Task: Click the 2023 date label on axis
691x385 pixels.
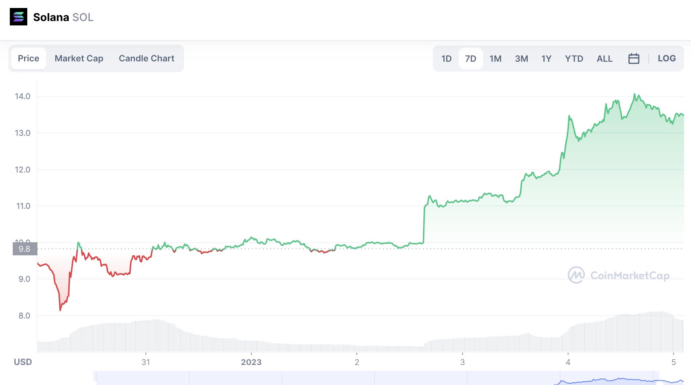Action: (x=251, y=362)
